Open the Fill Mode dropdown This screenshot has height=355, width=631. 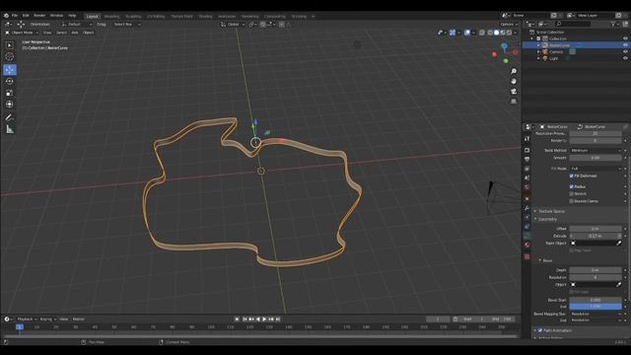pos(596,169)
